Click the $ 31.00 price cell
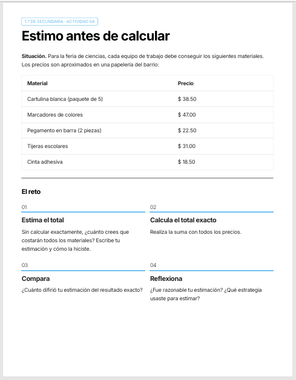Viewport: 296px width, 380px height. pyautogui.click(x=186, y=146)
